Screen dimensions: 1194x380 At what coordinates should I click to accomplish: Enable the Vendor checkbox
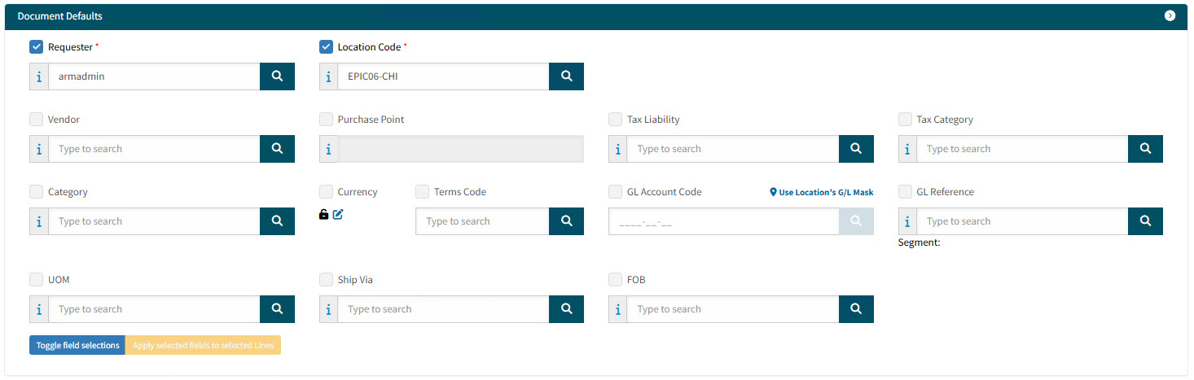pyautogui.click(x=37, y=120)
